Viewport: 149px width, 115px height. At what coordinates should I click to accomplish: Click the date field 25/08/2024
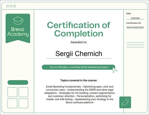click(135, 18)
